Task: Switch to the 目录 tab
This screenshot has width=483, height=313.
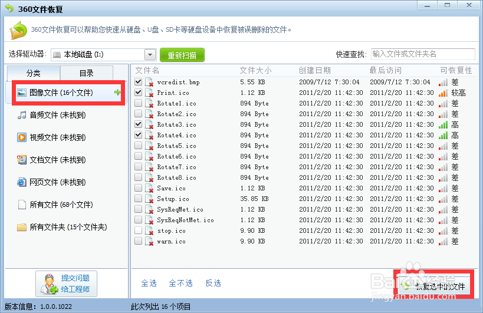Action: 87,73
